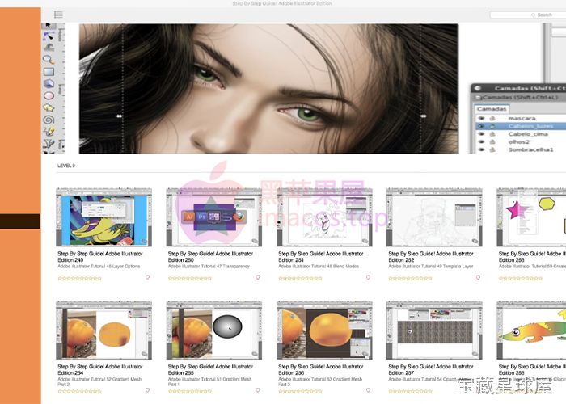Rate Edition 249 using its star row
The image size is (566, 404).
point(80,278)
